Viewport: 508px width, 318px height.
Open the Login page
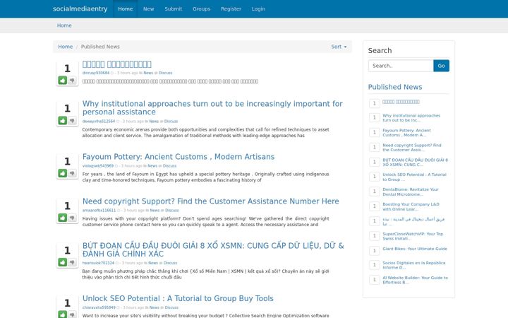coord(258,8)
